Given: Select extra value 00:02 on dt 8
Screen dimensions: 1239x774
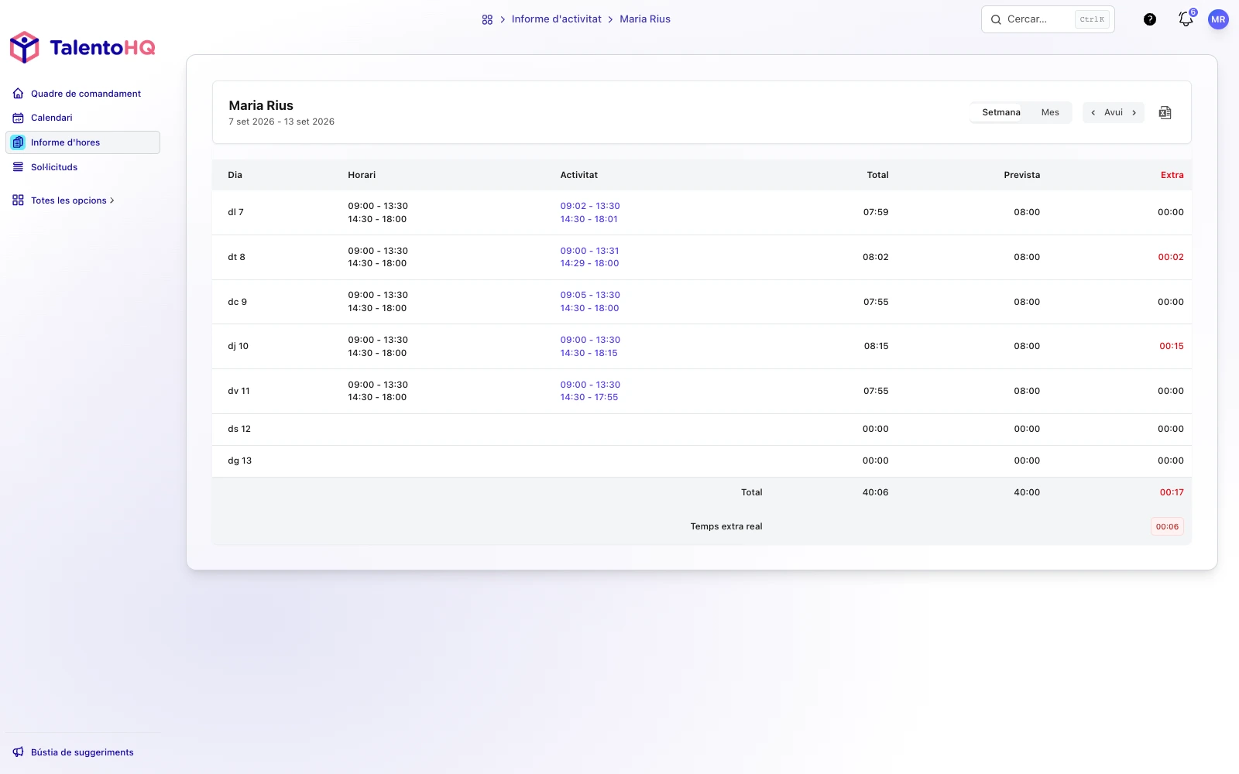Looking at the screenshot, I should click(x=1171, y=257).
